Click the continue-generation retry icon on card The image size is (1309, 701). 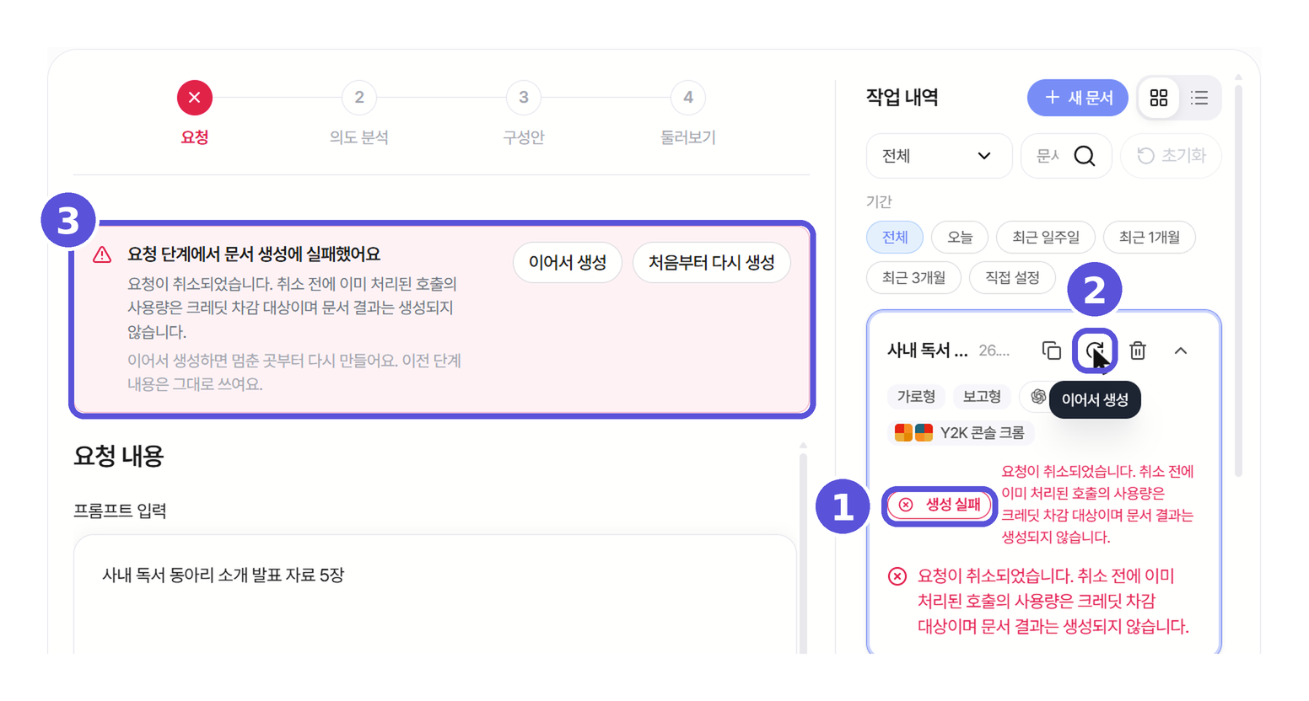click(1095, 350)
